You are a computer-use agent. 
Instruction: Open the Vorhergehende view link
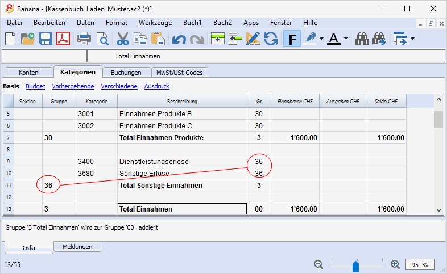[73, 86]
